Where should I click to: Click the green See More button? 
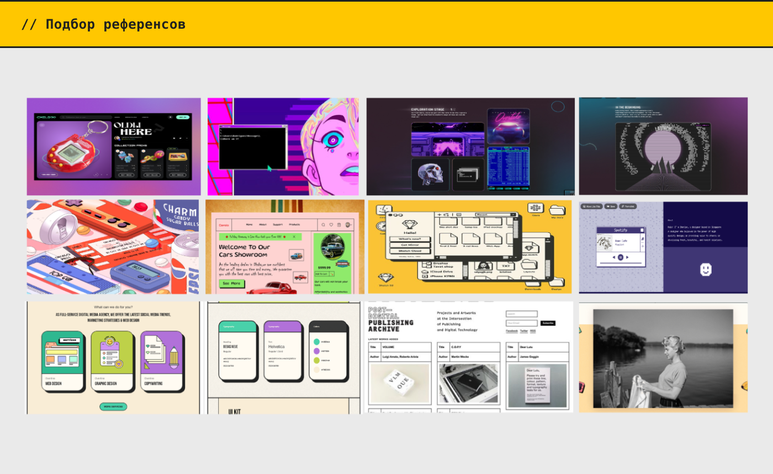(232, 283)
